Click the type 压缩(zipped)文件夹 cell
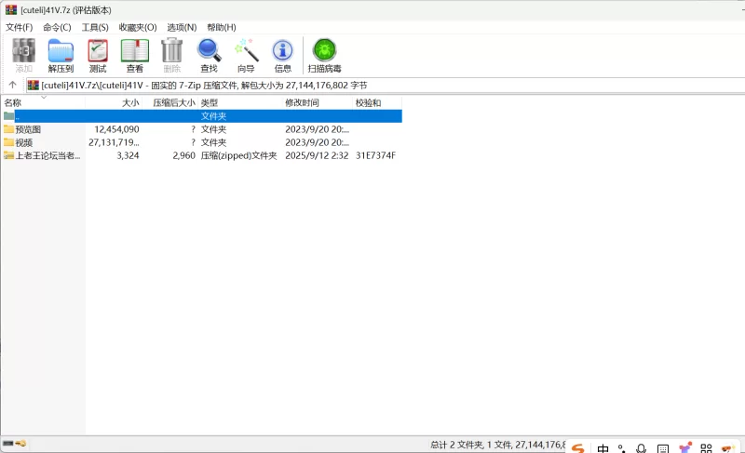 tap(238, 155)
